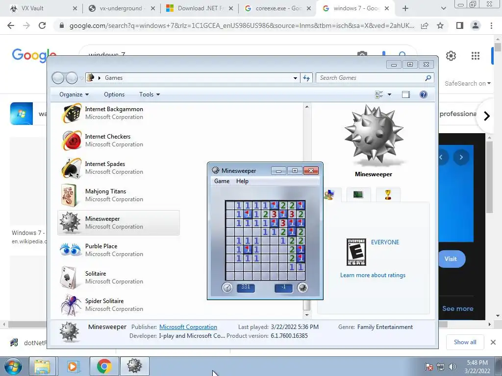The image size is (502, 376).
Task: Select the Internet Spades icon
Action: pyautogui.click(x=72, y=168)
